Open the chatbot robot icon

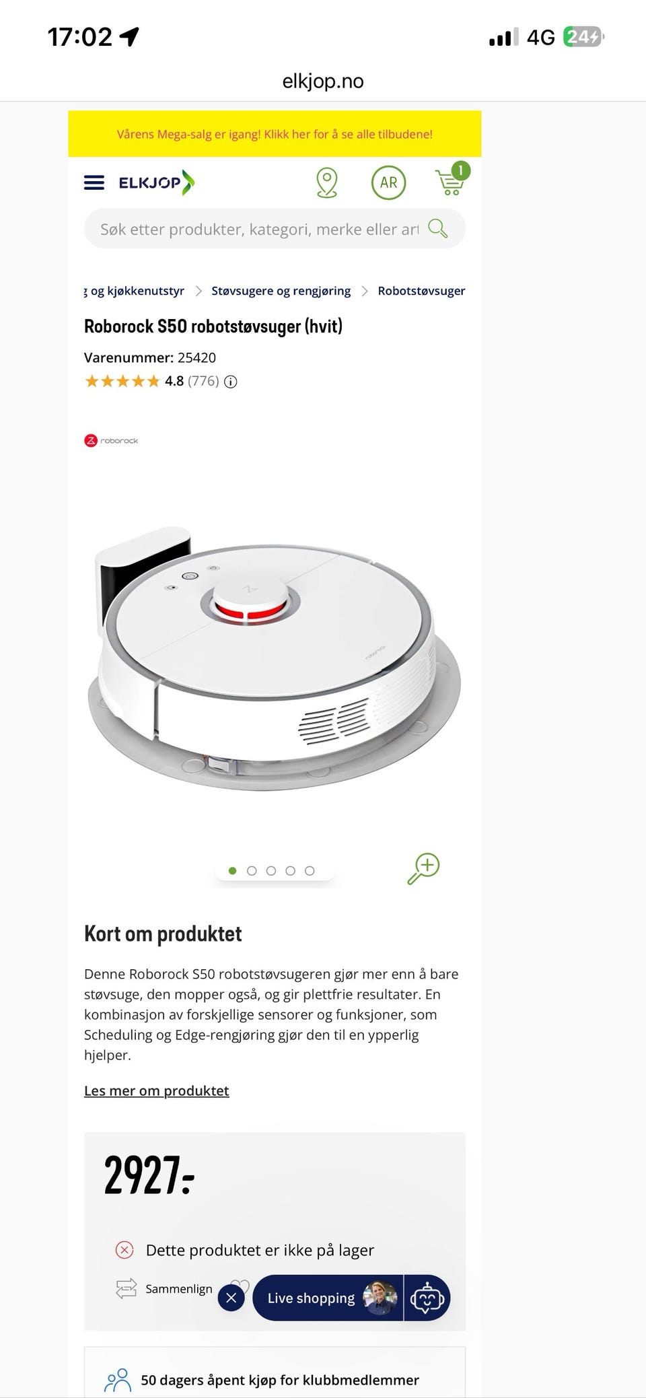pyautogui.click(x=427, y=1298)
